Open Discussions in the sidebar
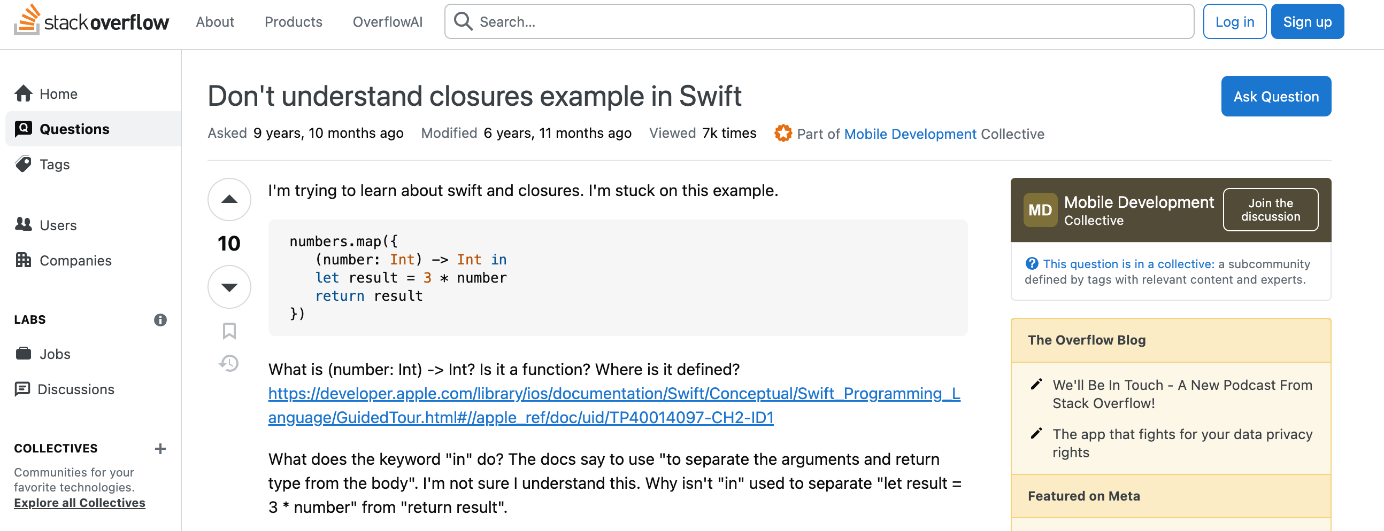 [93, 389]
